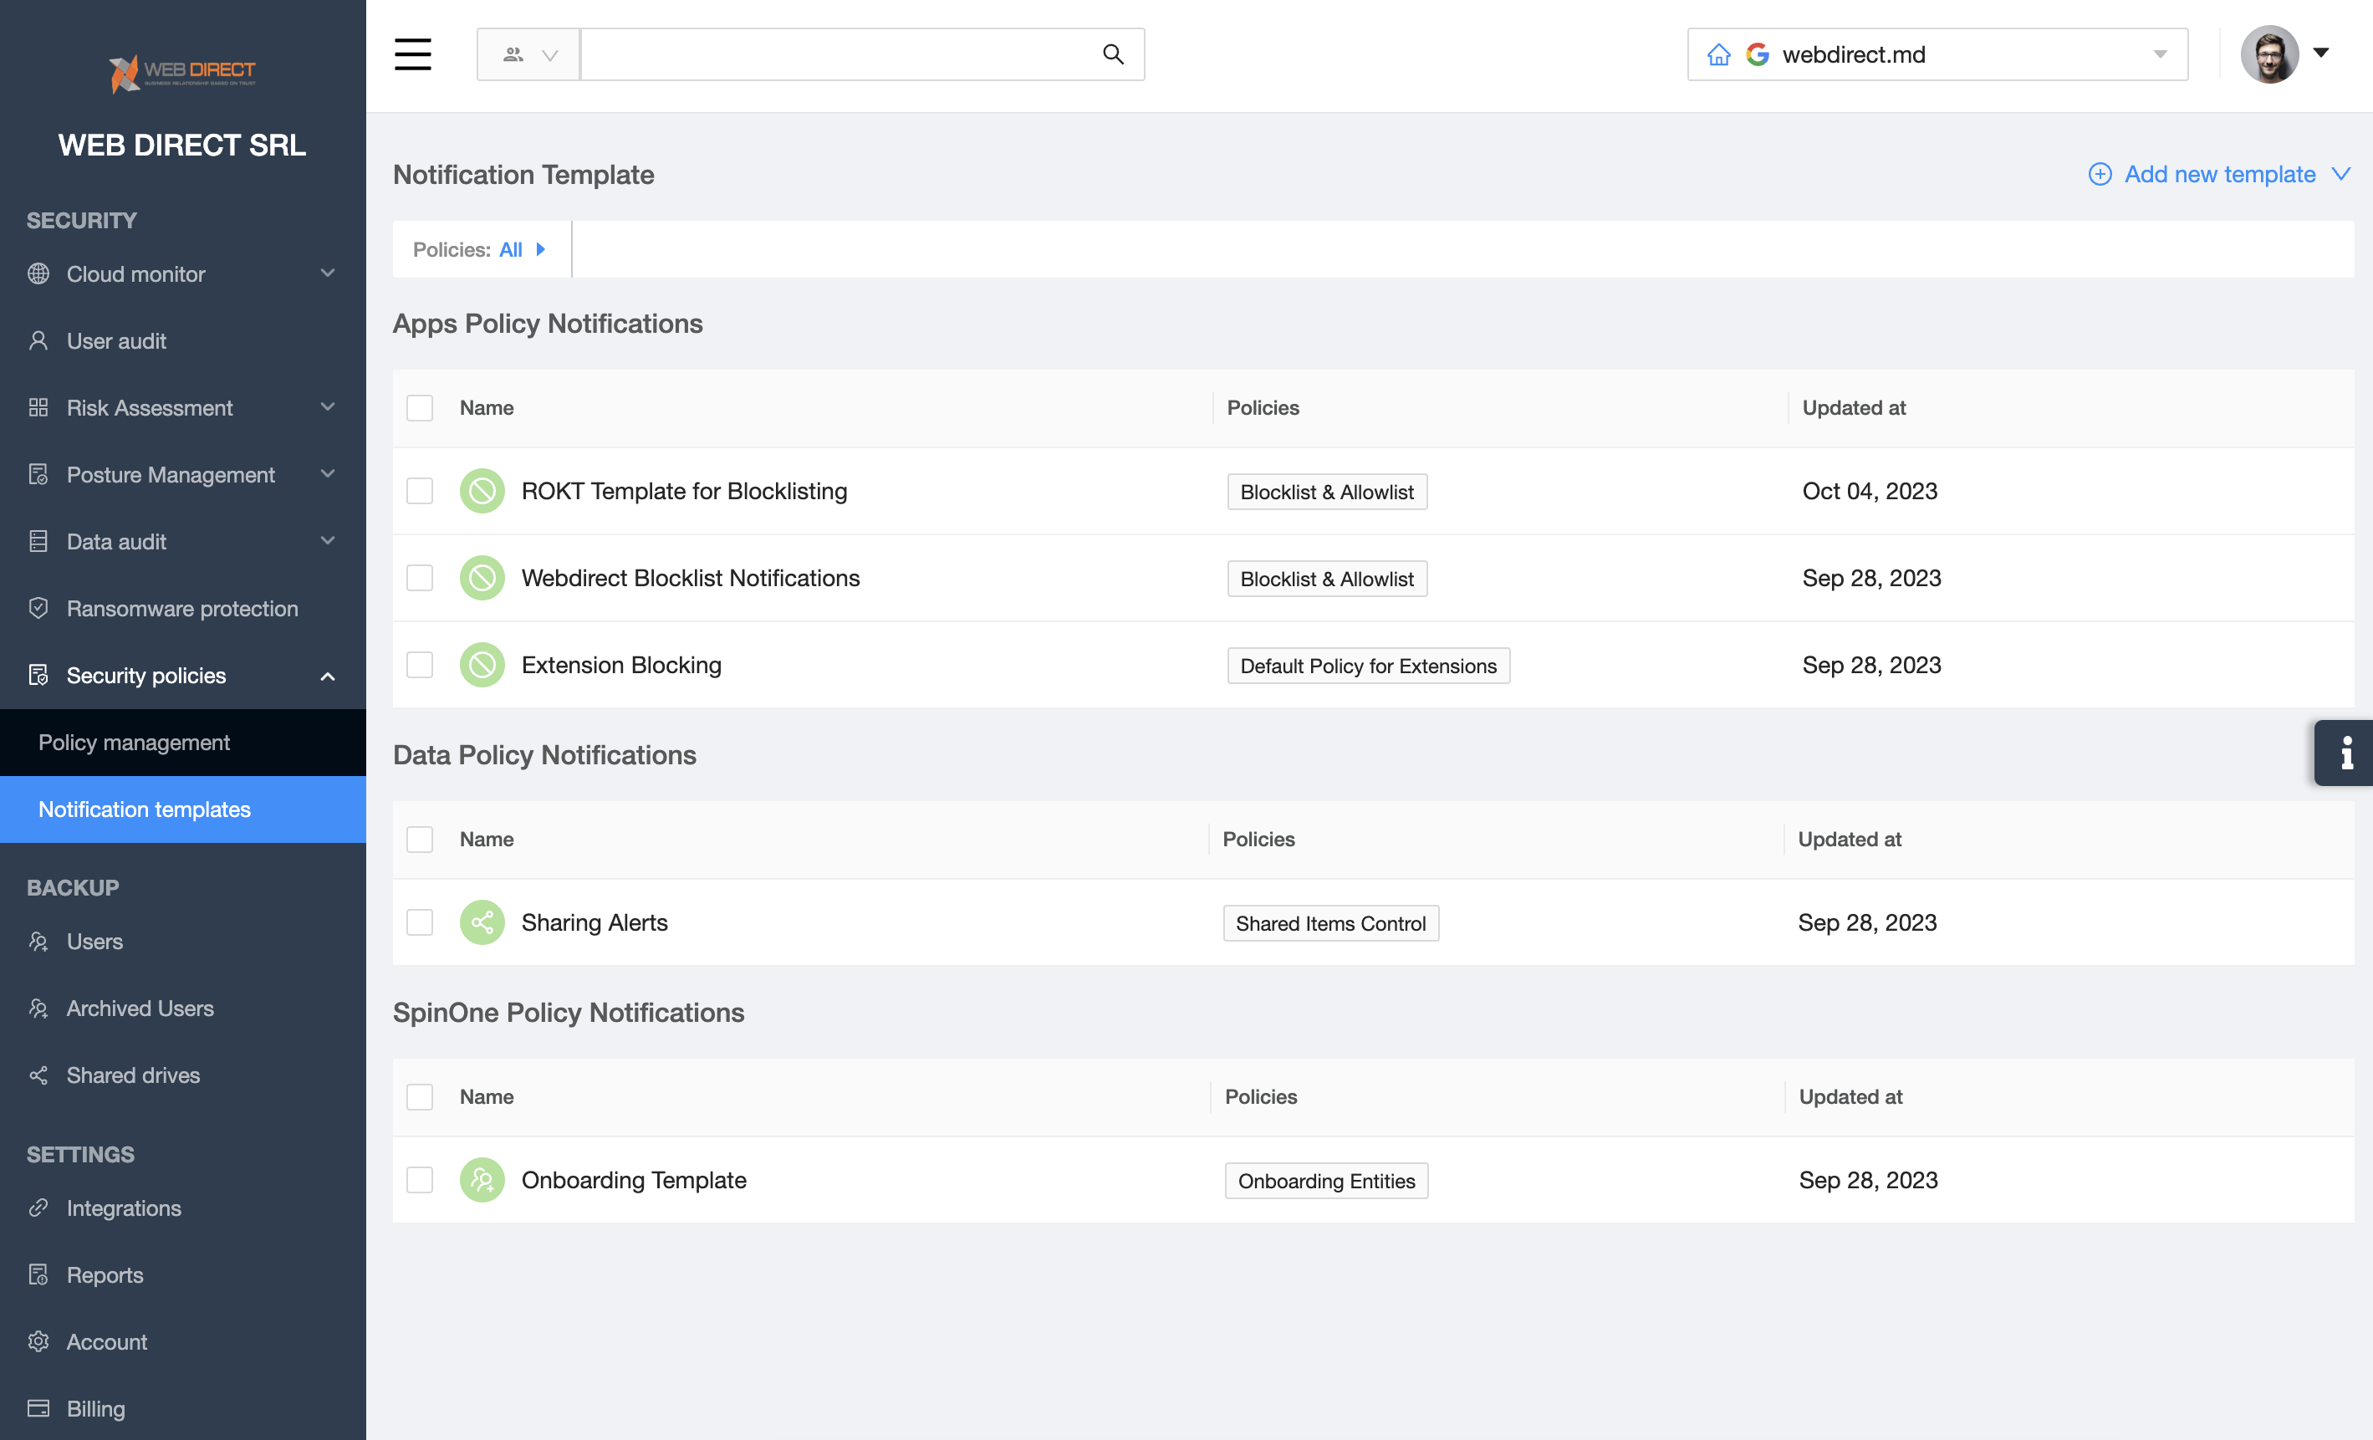The image size is (2373, 1440).
Task: Click the Web Direct logo
Action: (x=182, y=72)
